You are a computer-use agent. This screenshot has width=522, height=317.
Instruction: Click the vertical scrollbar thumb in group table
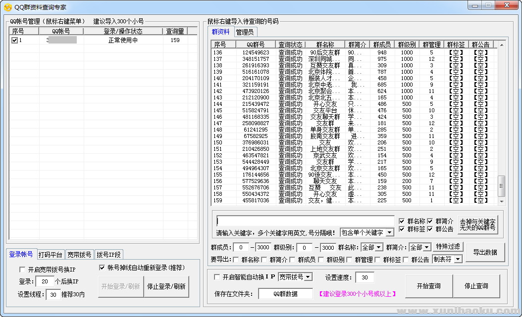pos(501,185)
